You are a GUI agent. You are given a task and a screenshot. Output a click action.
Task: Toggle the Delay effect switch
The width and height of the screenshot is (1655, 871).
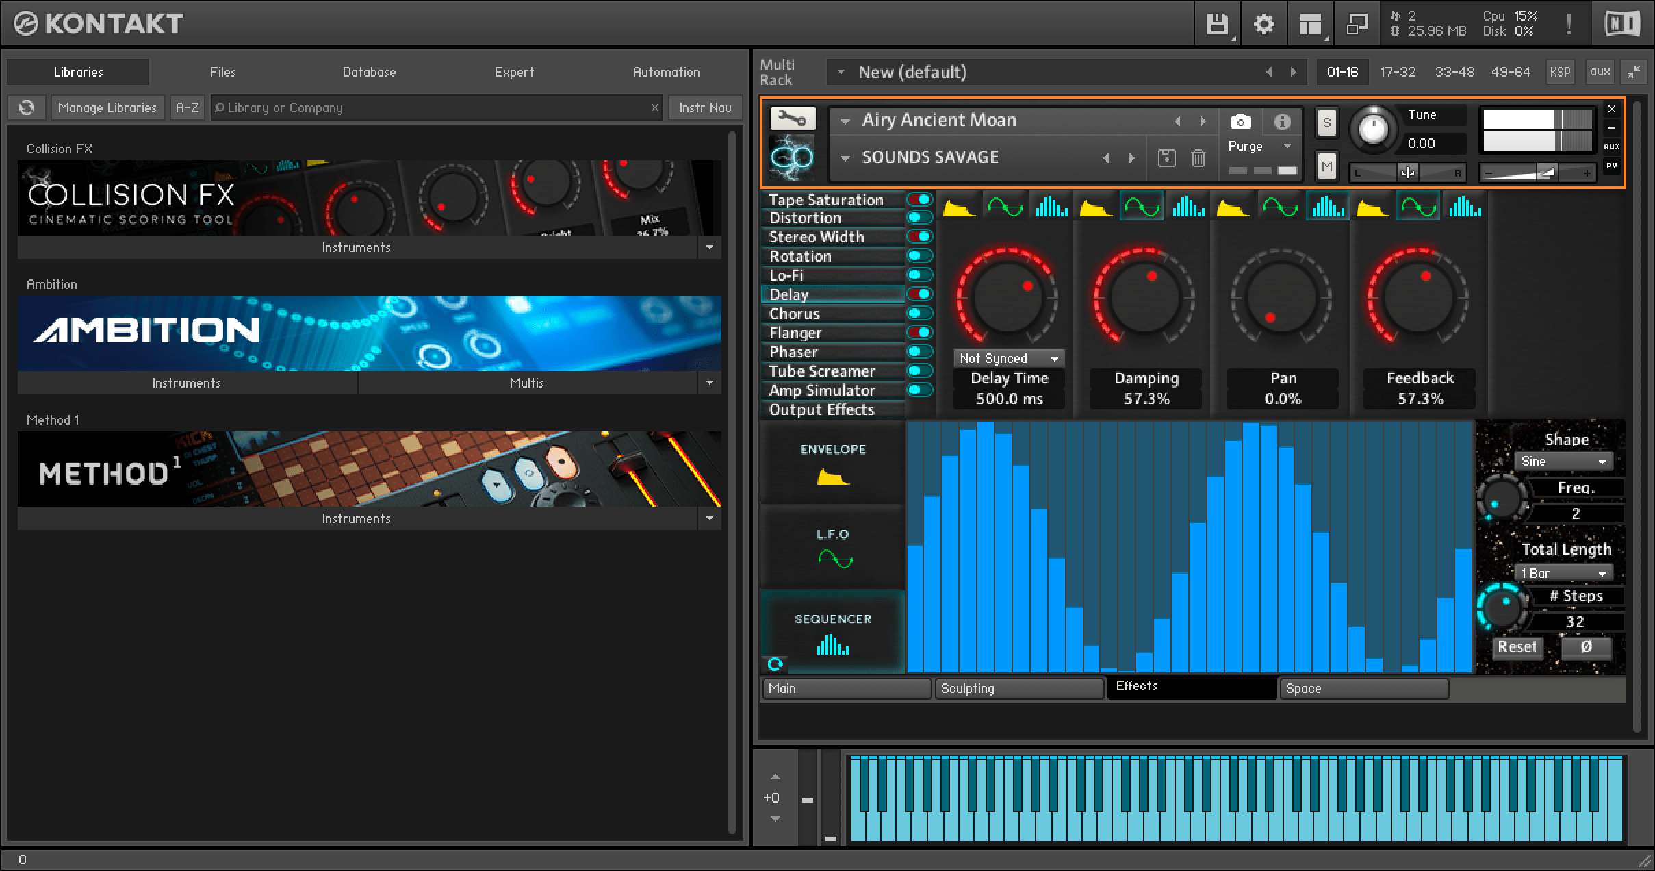click(x=919, y=294)
